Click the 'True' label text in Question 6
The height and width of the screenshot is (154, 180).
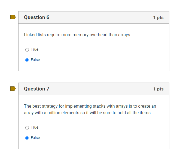click(x=35, y=49)
